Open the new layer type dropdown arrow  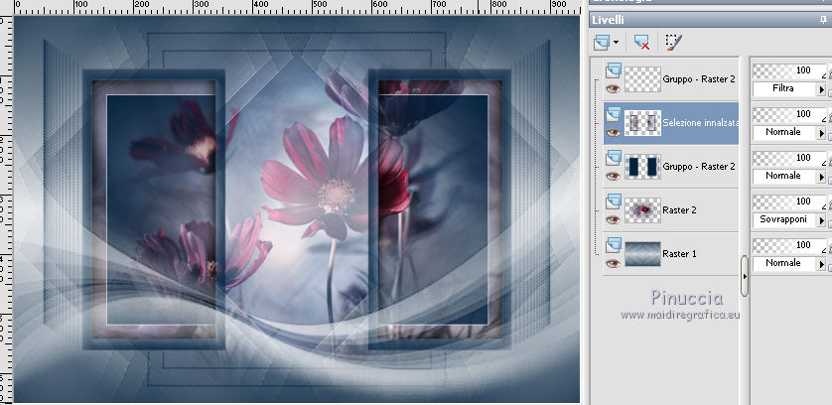[x=616, y=43]
